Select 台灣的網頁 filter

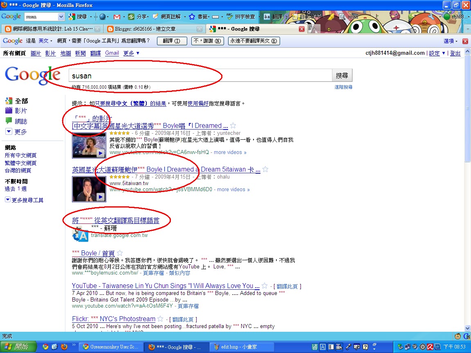(x=18, y=170)
